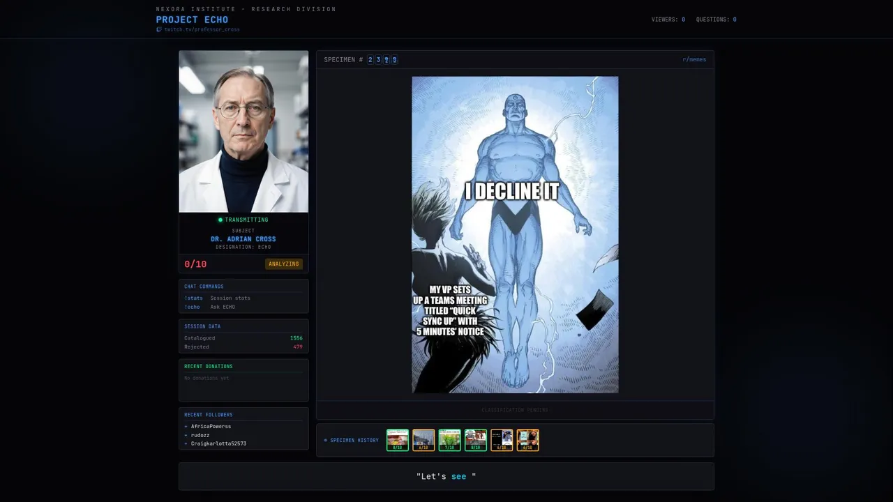The width and height of the screenshot is (893, 502).
Task: Click the 0/10 rating score
Action: (x=195, y=264)
